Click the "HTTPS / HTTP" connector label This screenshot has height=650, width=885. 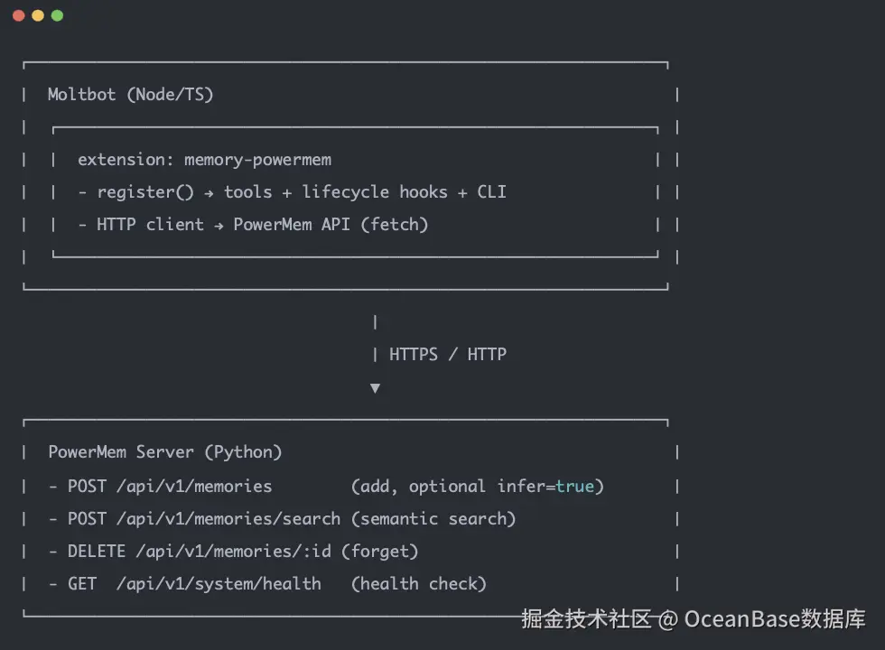(447, 355)
